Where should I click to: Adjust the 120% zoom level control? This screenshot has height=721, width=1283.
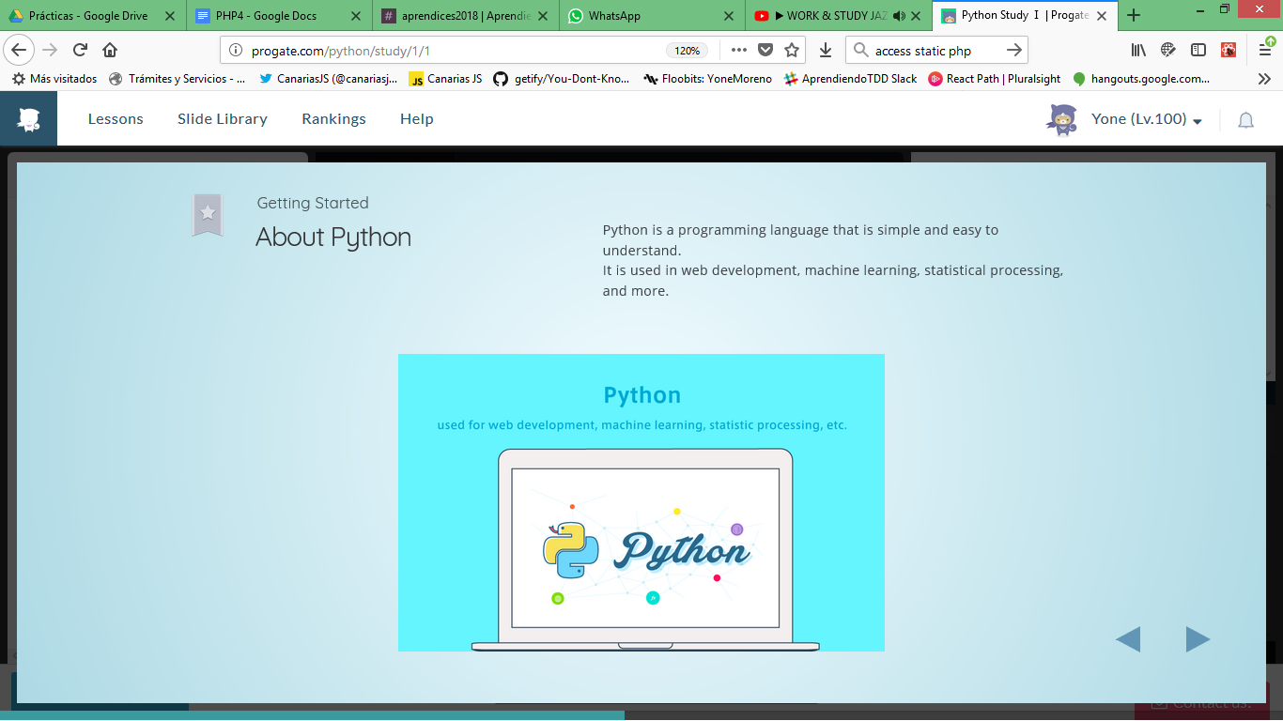click(687, 50)
